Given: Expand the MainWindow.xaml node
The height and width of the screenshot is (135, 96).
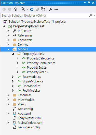Looking at the screenshot, I should point(8,122).
